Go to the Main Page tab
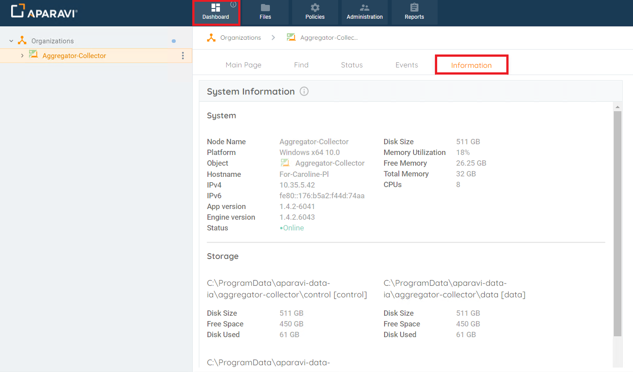 point(243,65)
